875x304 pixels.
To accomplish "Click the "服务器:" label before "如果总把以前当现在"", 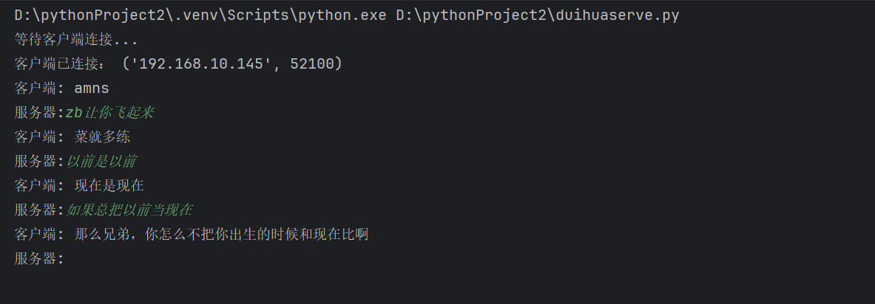I will pyautogui.click(x=39, y=210).
